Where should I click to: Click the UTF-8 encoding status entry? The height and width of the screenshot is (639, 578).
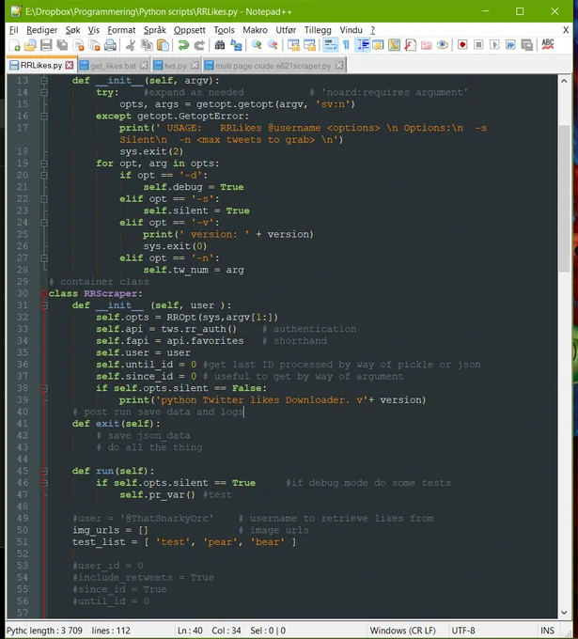pos(463,631)
